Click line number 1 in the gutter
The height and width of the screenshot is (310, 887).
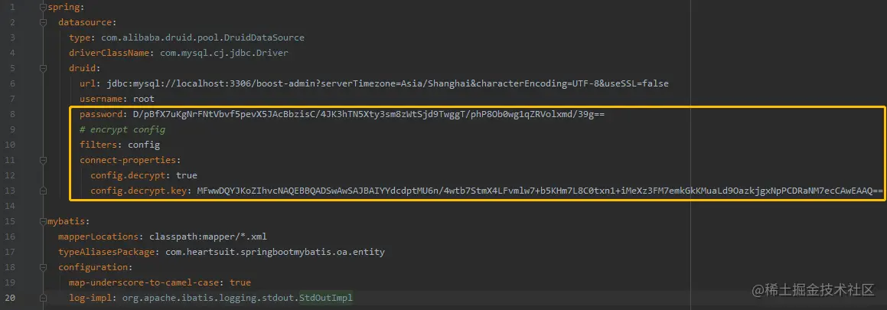(12, 8)
